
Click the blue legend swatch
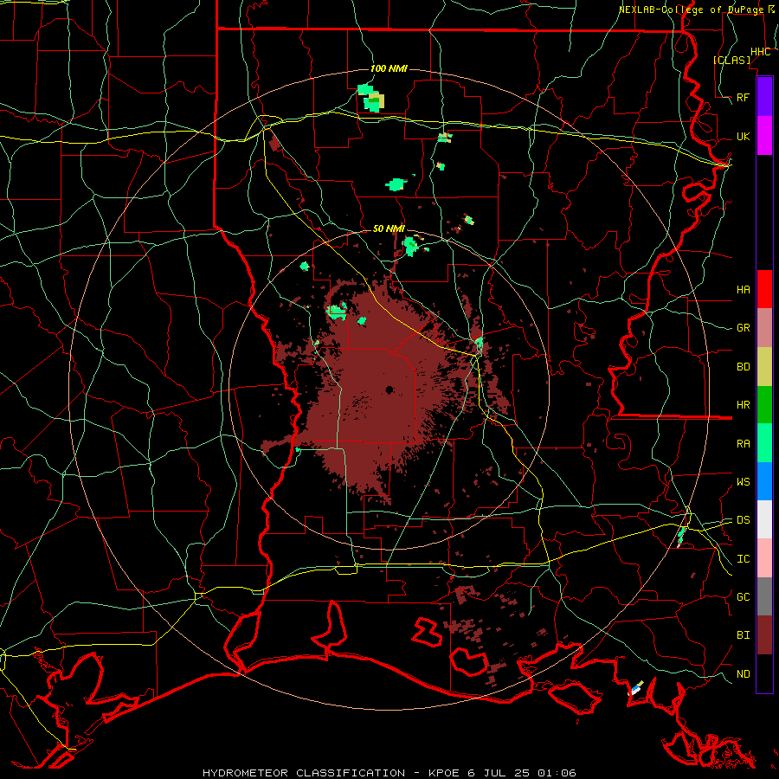764,481
